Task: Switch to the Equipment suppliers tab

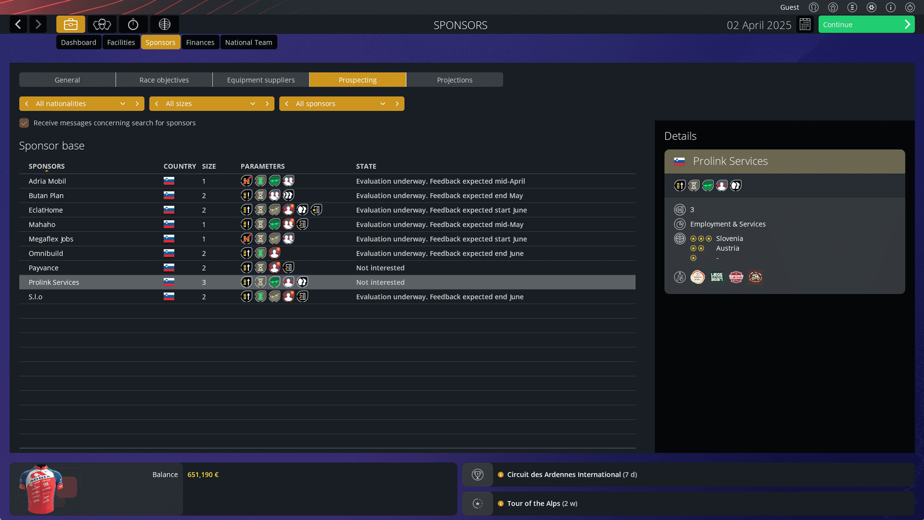Action: click(261, 80)
